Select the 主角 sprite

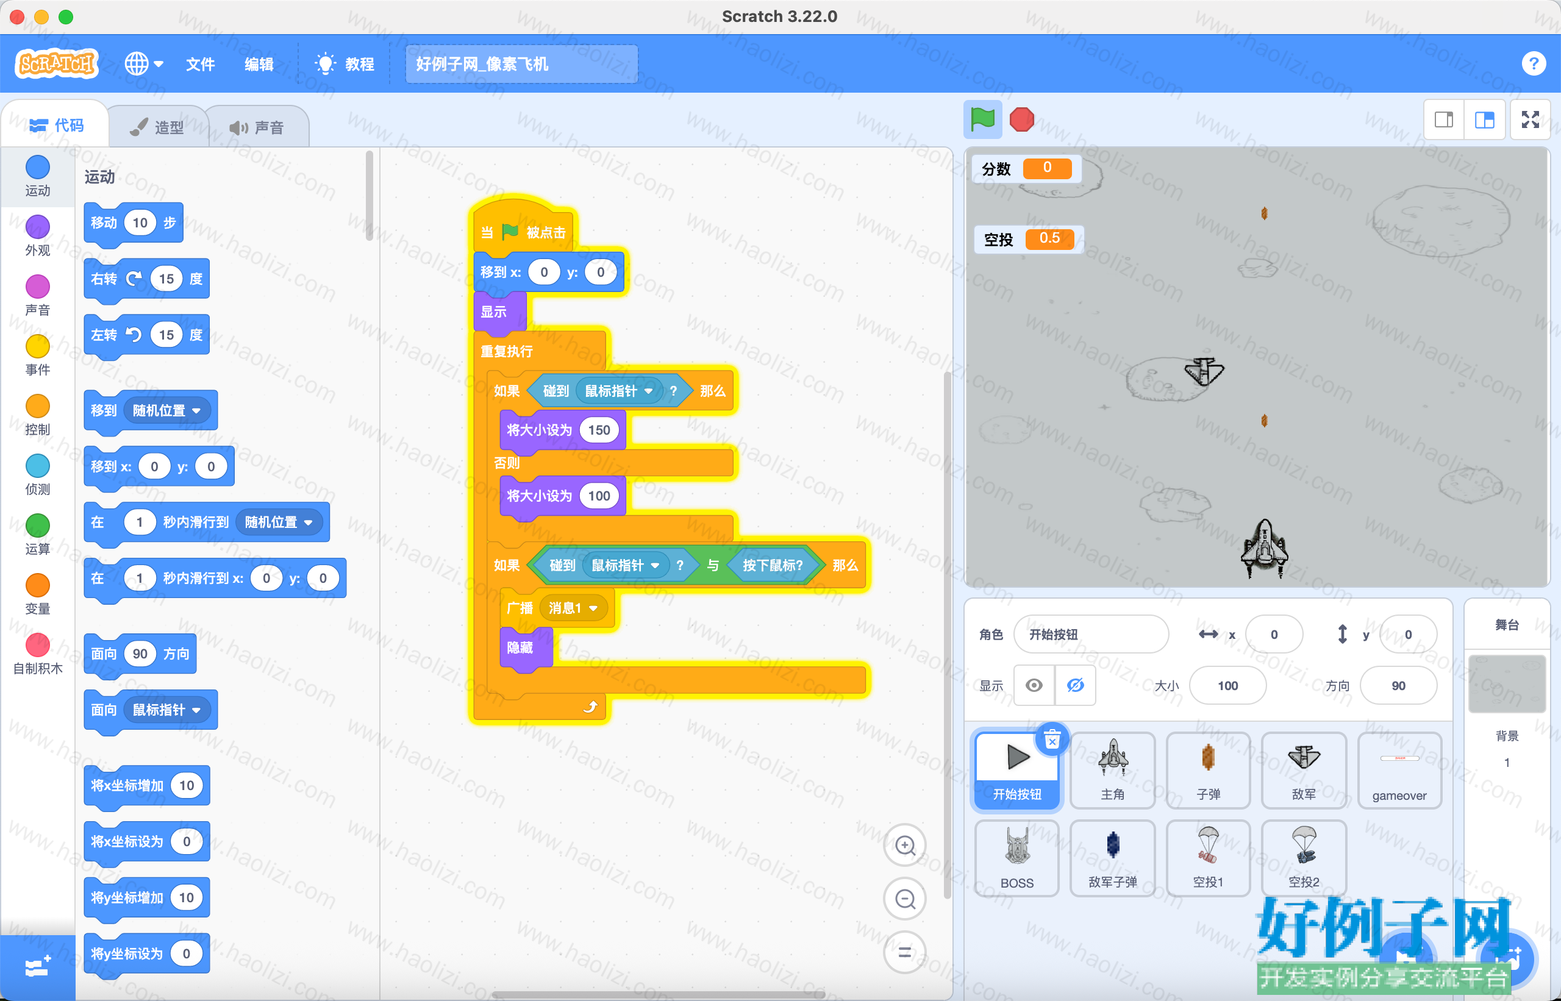[1112, 770]
